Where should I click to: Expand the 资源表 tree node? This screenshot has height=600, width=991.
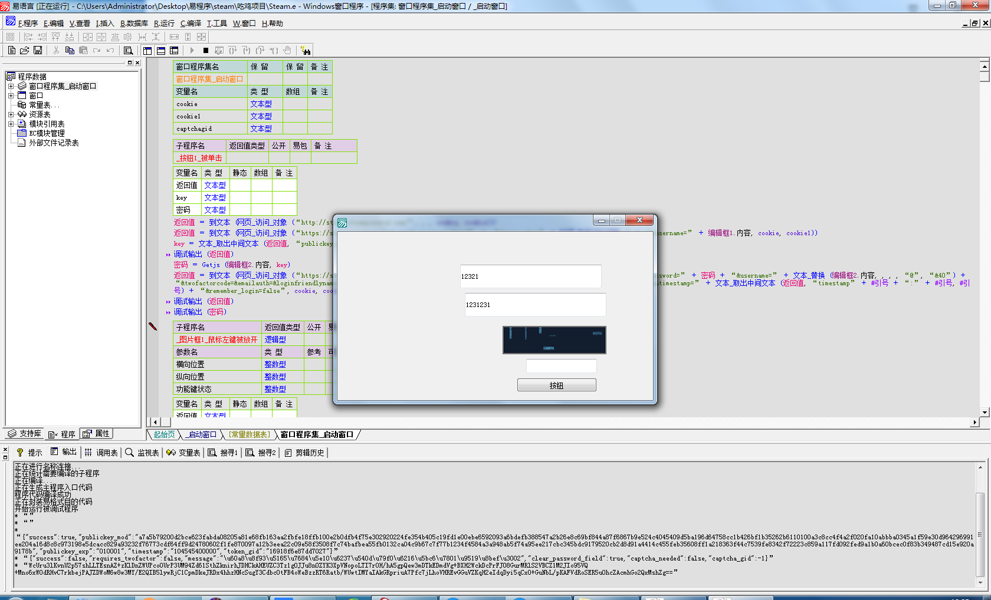pos(11,114)
